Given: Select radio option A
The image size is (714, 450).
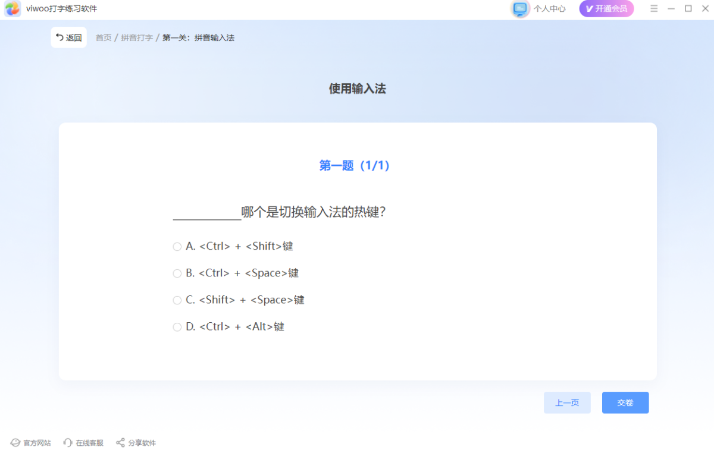Looking at the screenshot, I should pyautogui.click(x=177, y=247).
